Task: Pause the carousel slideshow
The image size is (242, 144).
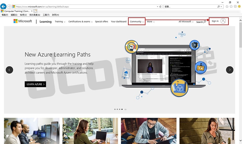Action: click(125, 109)
